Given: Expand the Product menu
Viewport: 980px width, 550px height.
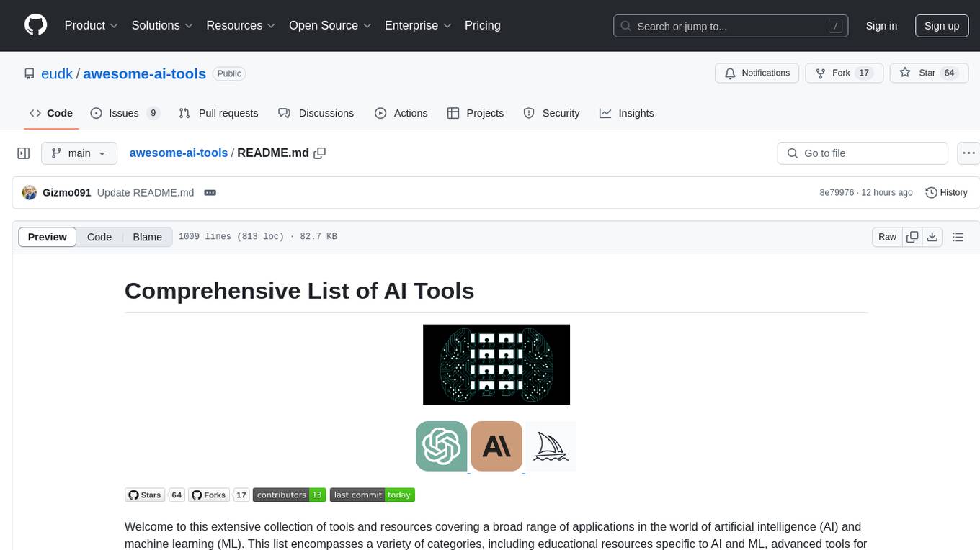Looking at the screenshot, I should click(x=92, y=25).
